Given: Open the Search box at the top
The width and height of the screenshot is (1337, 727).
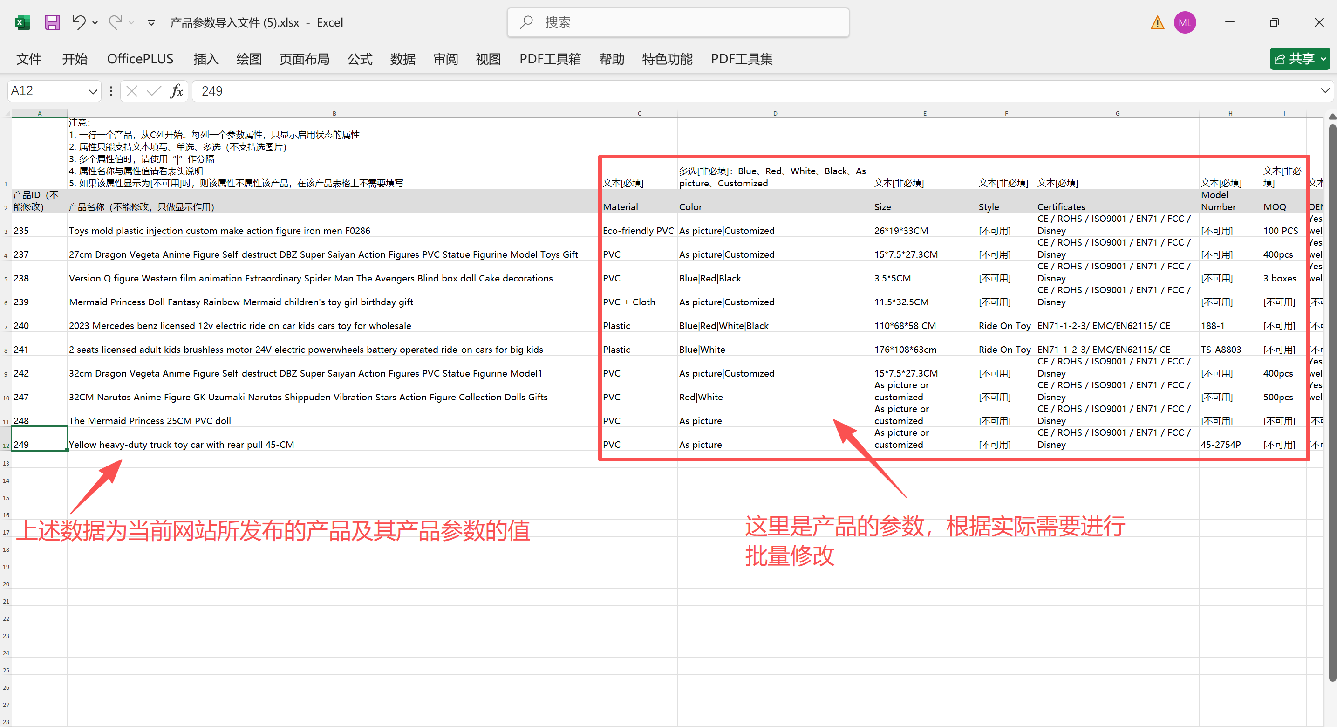Looking at the screenshot, I should click(x=675, y=22).
